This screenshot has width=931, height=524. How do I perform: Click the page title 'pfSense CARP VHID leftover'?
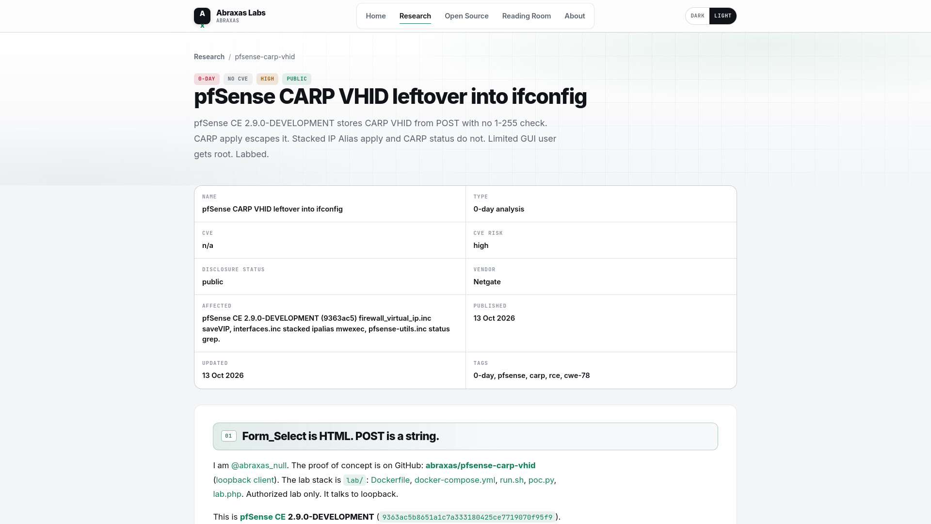point(390,97)
